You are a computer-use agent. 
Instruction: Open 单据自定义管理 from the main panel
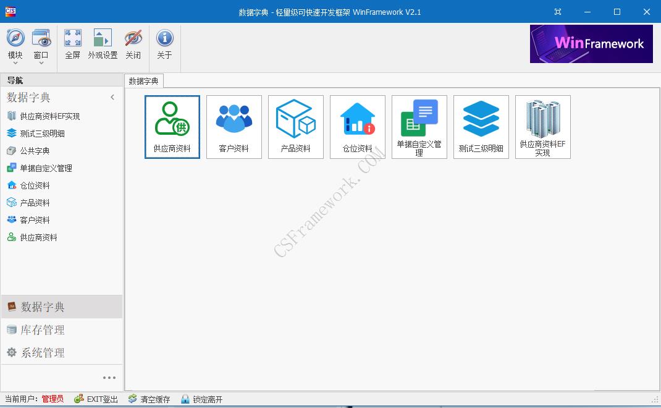click(x=419, y=127)
